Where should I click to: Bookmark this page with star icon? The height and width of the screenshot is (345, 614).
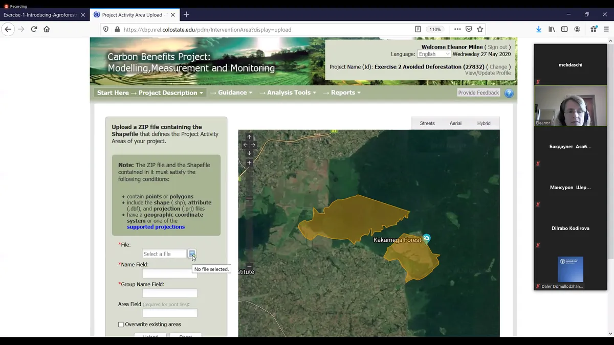click(x=480, y=30)
